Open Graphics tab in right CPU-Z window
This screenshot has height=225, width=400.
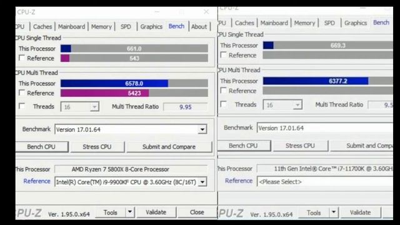click(x=356, y=23)
